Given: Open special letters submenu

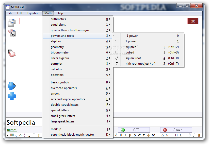Looking at the screenshot, I should click(78, 110).
